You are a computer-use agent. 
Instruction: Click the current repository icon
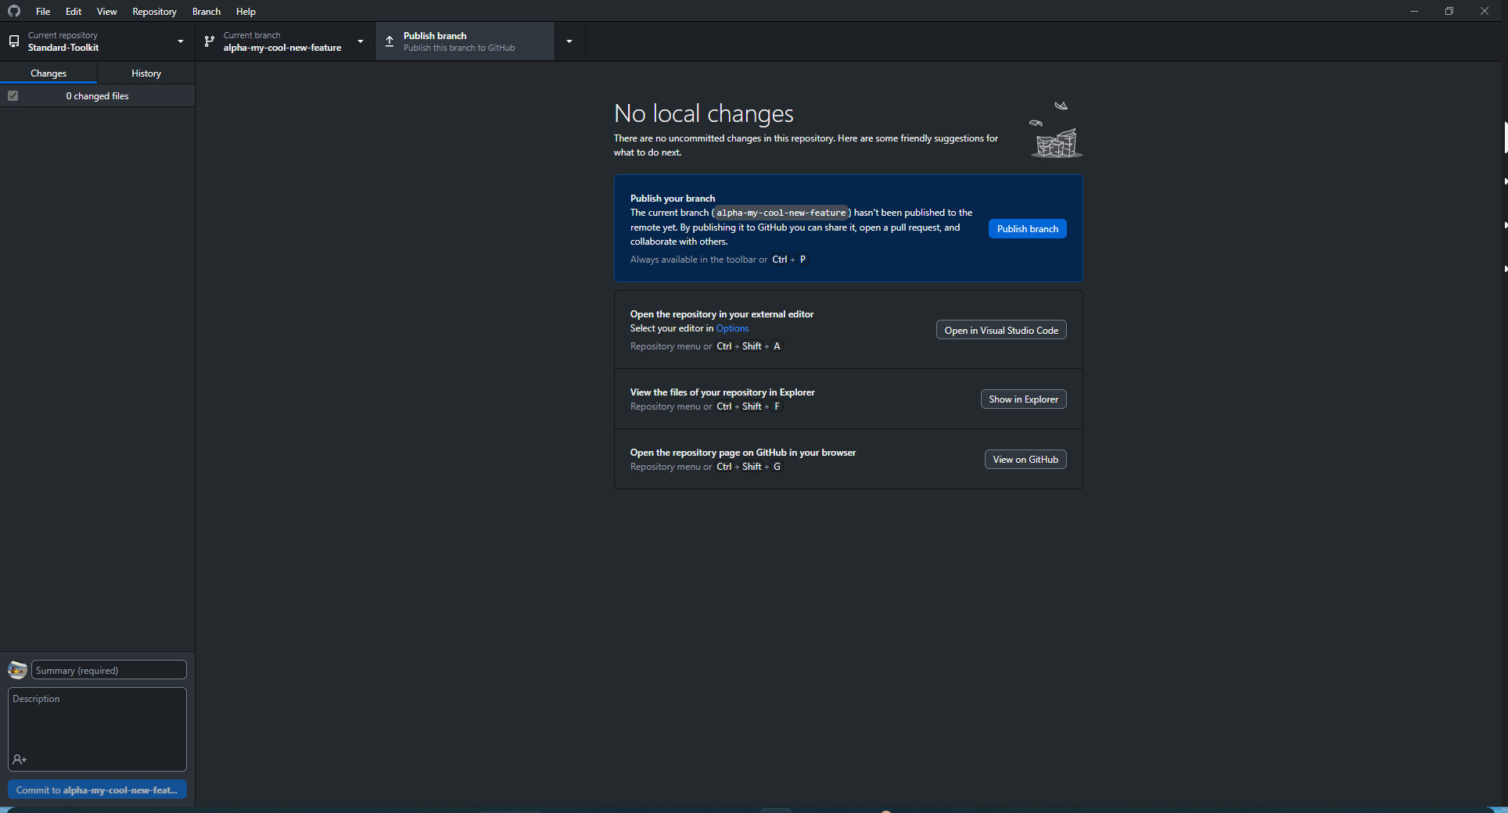click(14, 41)
